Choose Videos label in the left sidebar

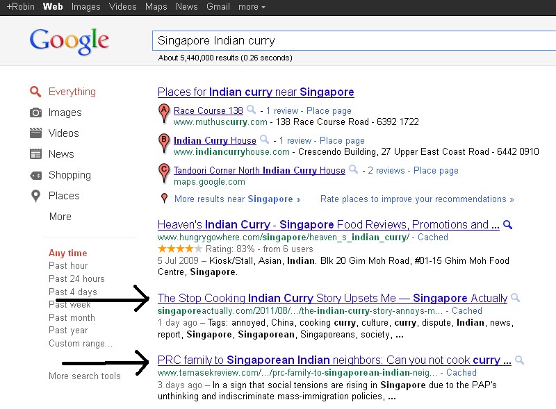pos(63,133)
